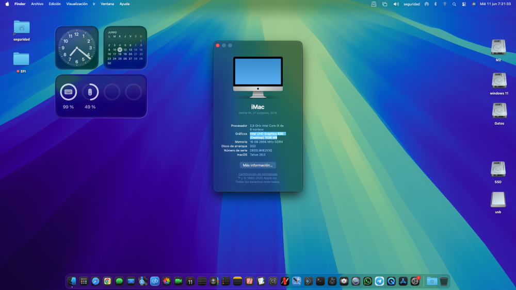Open the Apple menu

point(7,4)
